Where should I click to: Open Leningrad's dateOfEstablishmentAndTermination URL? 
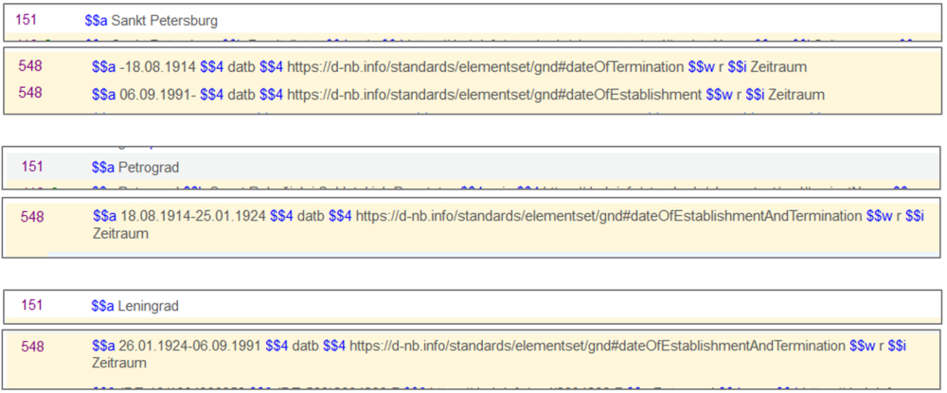click(x=598, y=346)
